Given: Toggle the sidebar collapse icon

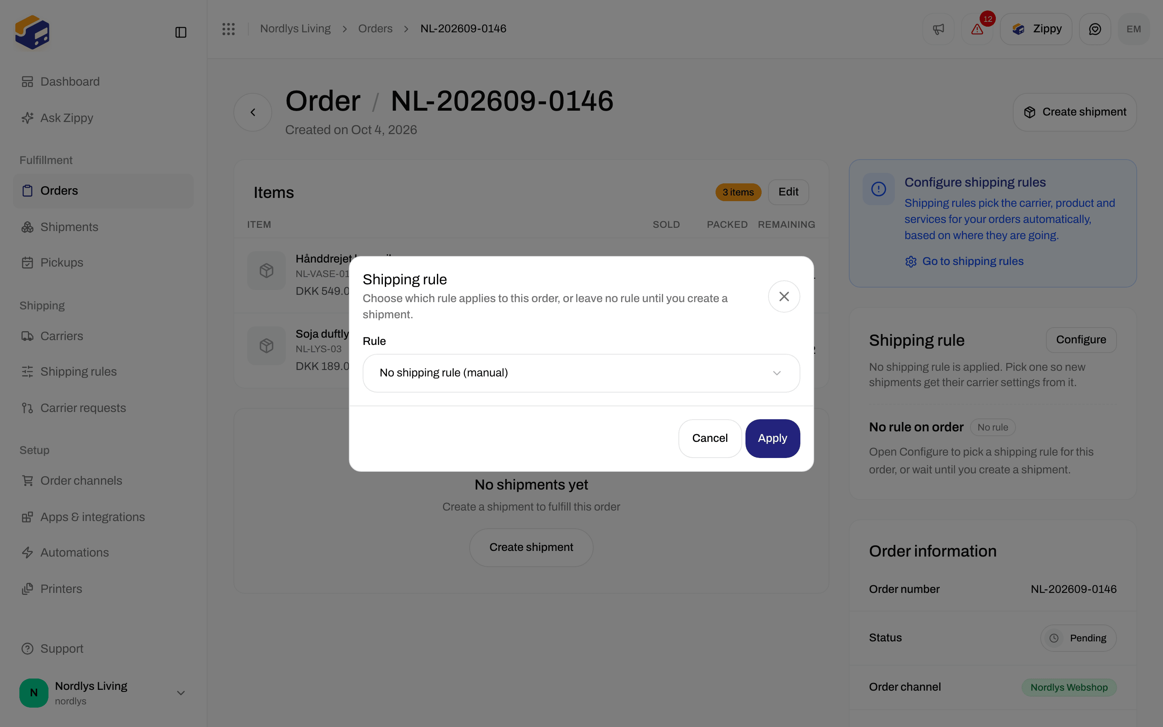Looking at the screenshot, I should pyautogui.click(x=181, y=32).
